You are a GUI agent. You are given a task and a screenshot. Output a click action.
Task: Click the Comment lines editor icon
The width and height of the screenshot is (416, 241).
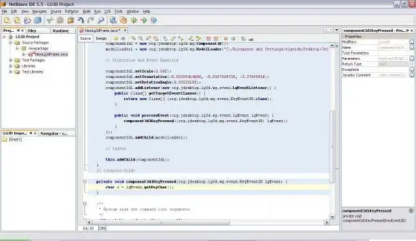(x=243, y=39)
